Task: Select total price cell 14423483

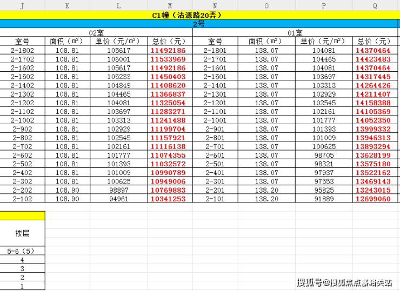Action: click(373, 59)
